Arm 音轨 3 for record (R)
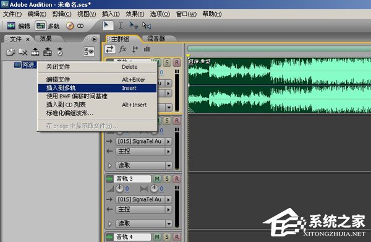This screenshot has width=371, height=242. (x=177, y=179)
